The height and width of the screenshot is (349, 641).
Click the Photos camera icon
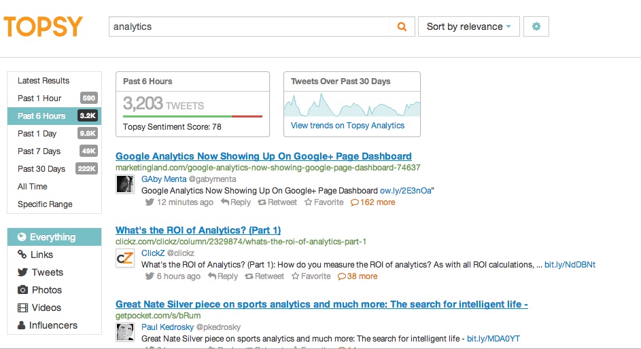(x=22, y=290)
